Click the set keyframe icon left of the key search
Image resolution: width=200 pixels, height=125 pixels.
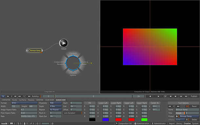[20, 96]
